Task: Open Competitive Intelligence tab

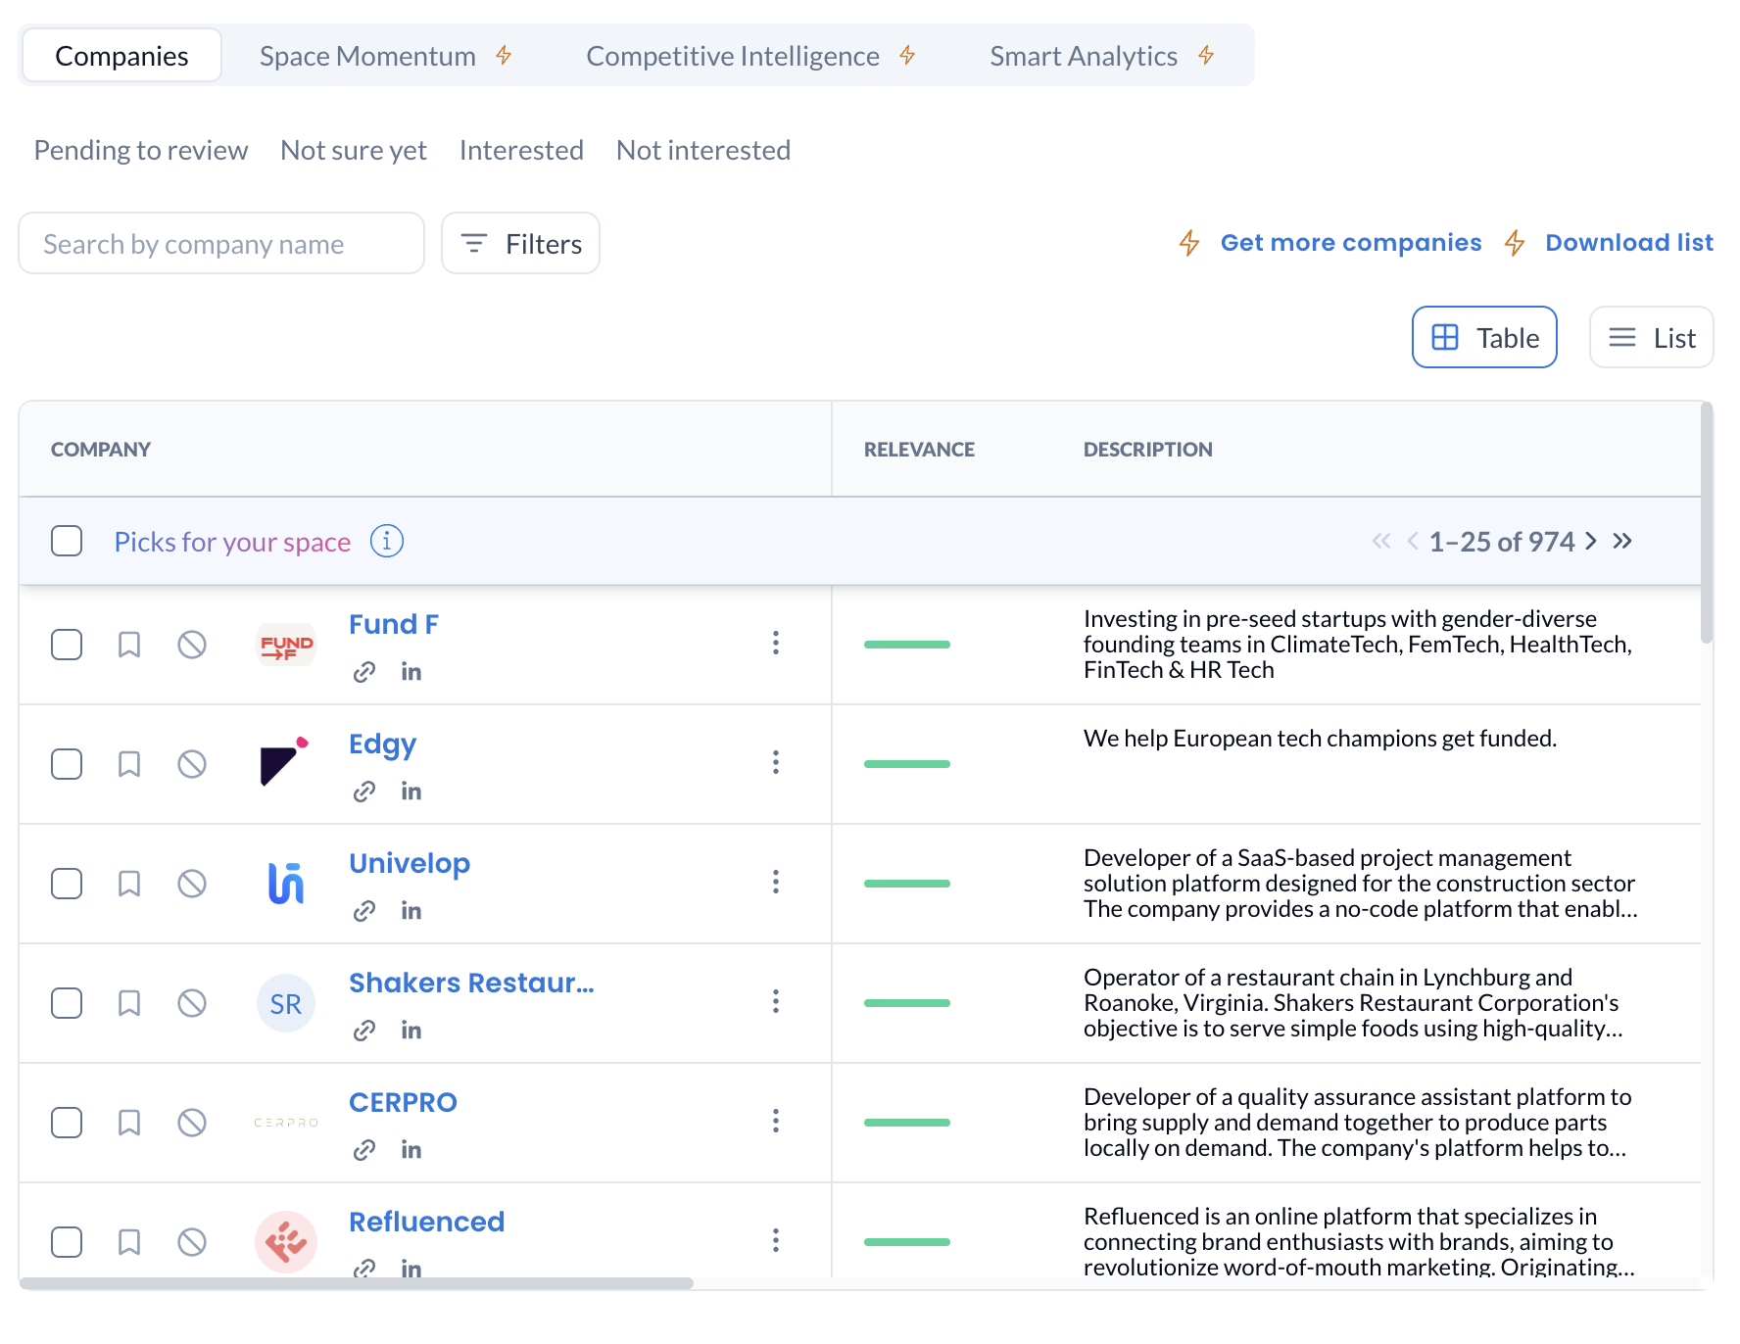Action: point(750,56)
